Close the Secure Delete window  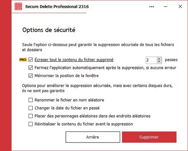[180, 7]
